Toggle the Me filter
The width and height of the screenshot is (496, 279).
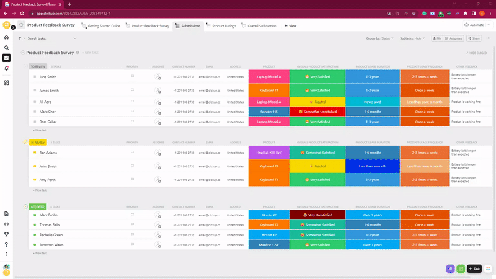click(x=437, y=38)
